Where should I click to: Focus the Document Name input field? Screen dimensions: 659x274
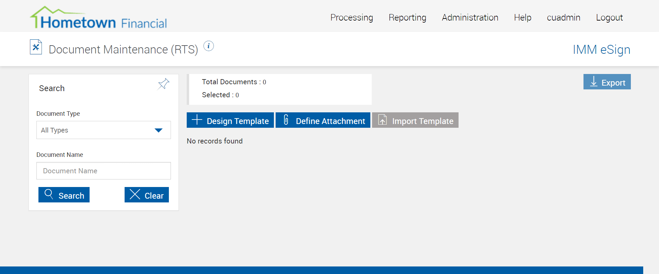pyautogui.click(x=103, y=171)
